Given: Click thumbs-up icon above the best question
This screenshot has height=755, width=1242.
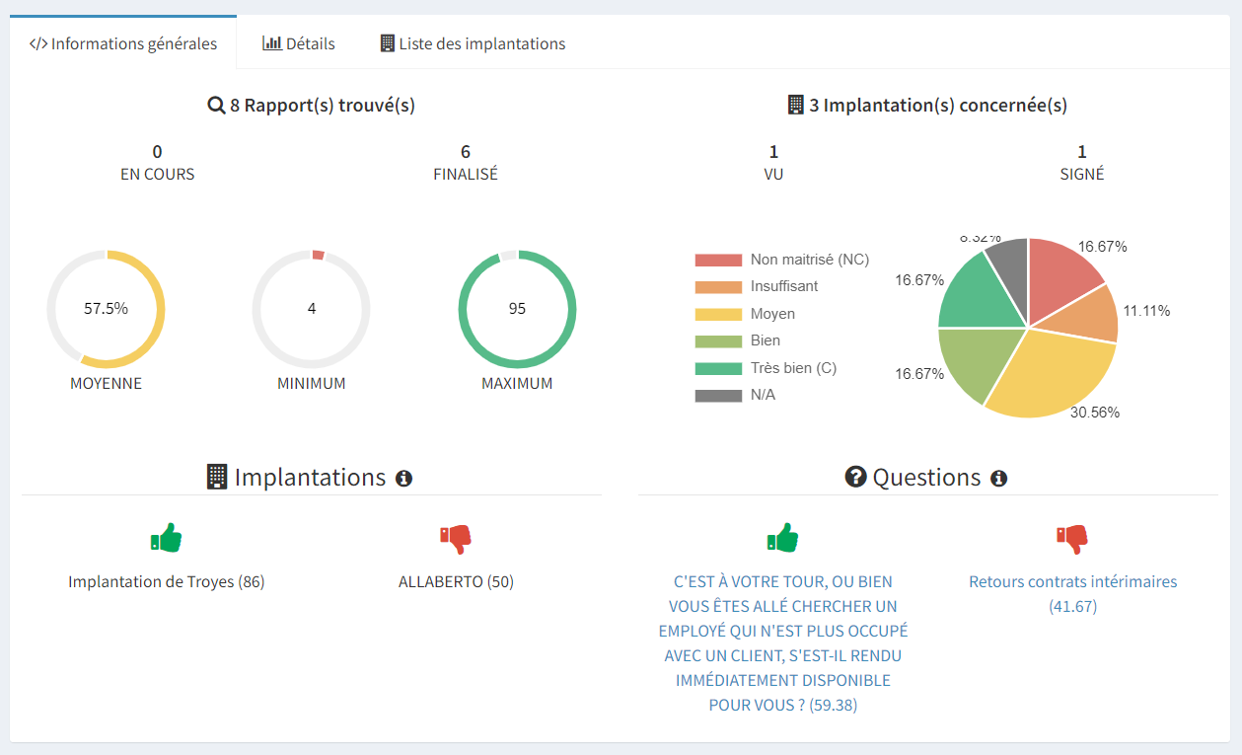Looking at the screenshot, I should 782,538.
